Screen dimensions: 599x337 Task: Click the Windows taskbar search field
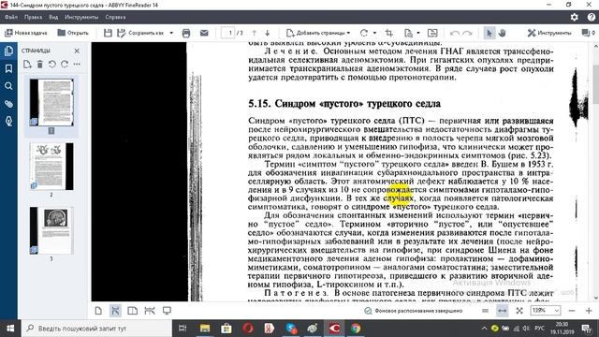pos(96,329)
